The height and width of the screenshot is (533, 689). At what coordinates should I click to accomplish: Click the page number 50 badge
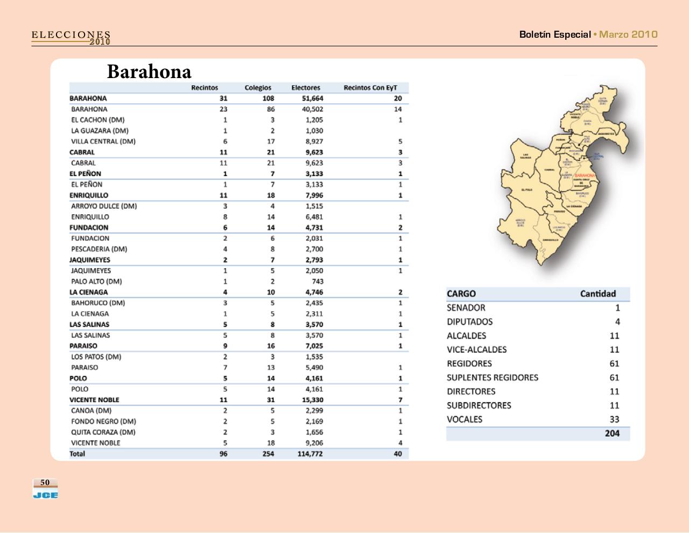(x=45, y=482)
